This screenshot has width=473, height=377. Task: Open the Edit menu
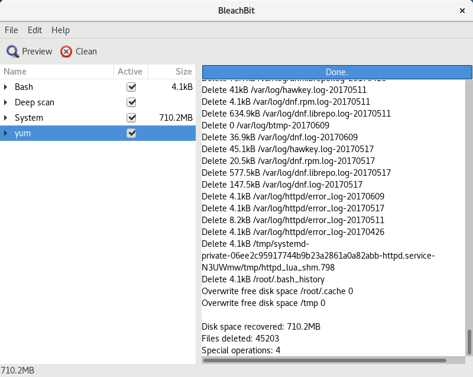35,30
